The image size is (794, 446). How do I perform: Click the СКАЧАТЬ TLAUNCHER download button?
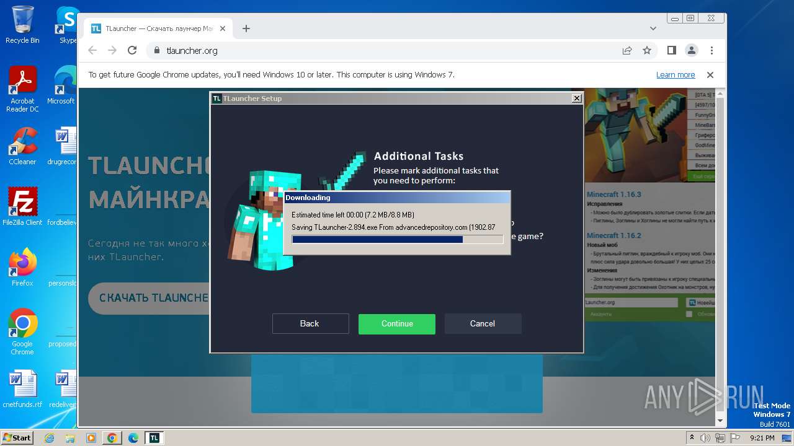click(x=149, y=298)
